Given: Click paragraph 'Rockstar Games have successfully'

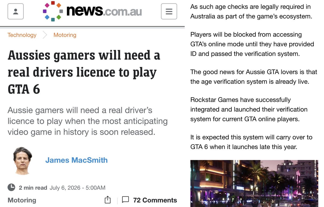Looking at the screenshot, I should point(249,109).
